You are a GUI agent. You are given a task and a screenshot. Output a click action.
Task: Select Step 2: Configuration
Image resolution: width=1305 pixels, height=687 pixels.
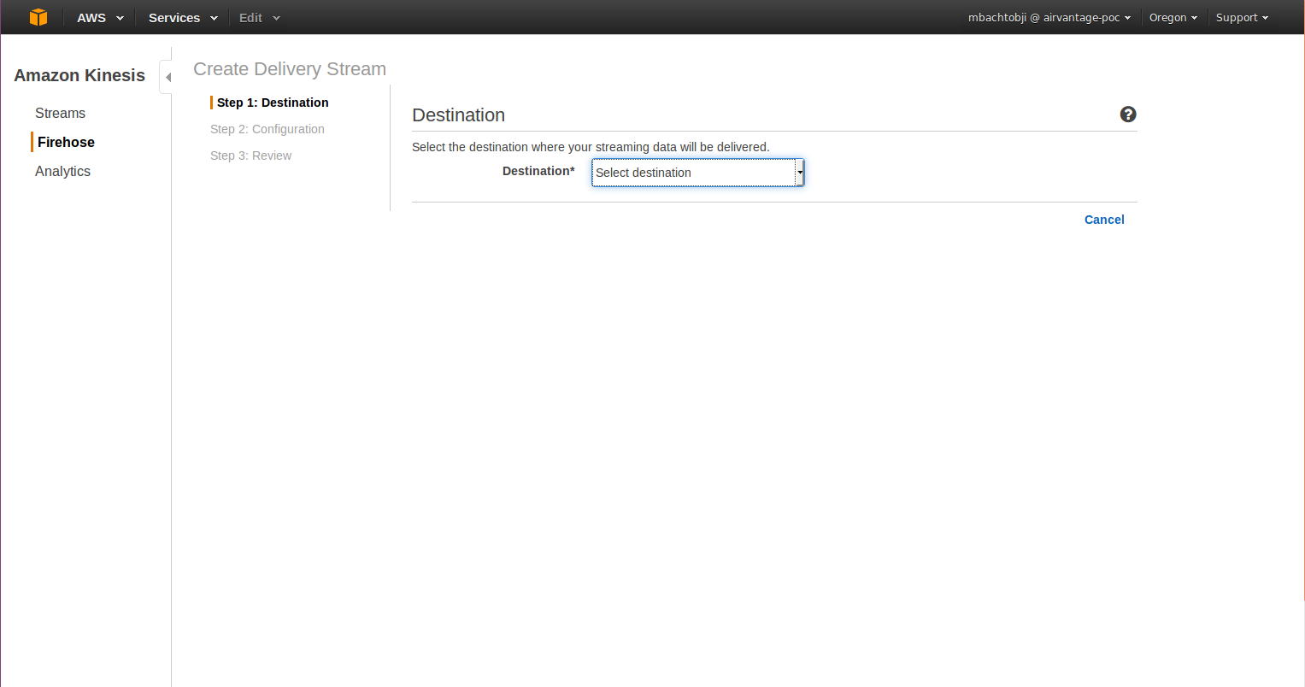(x=267, y=129)
